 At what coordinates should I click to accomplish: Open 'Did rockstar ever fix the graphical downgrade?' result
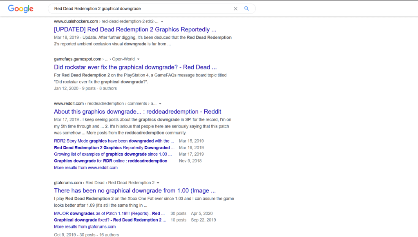[135, 67]
